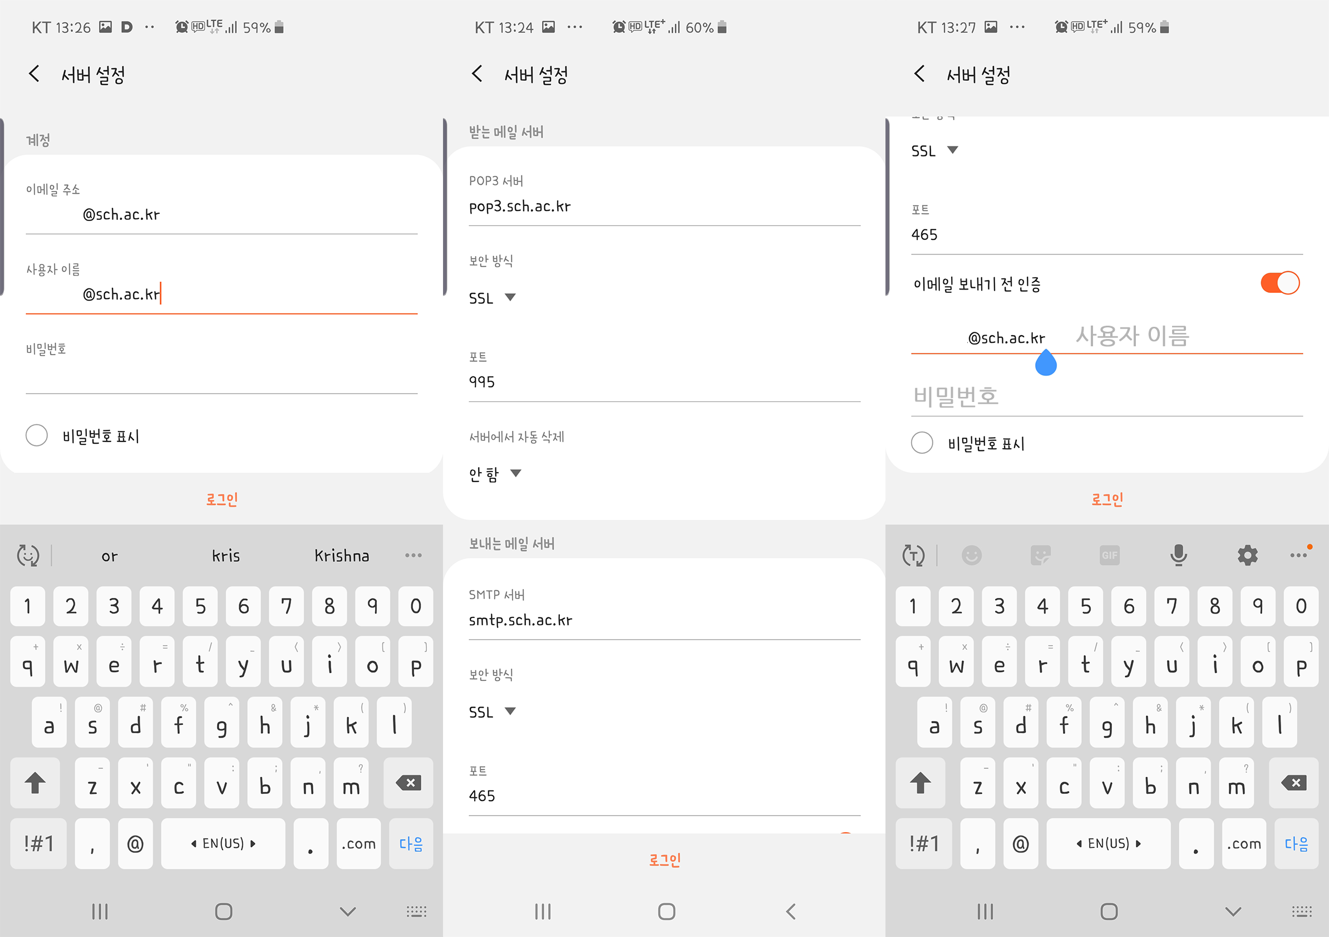
Task: Select show password radio on right screen
Action: (922, 443)
